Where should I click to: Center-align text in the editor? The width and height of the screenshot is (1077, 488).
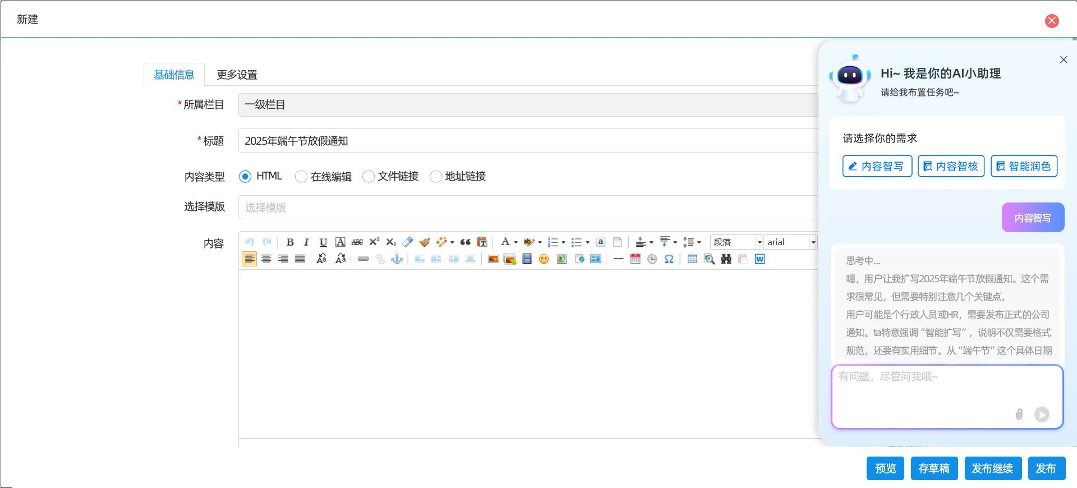pyautogui.click(x=266, y=259)
